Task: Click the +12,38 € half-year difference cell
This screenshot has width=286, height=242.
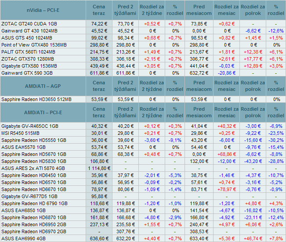Action: pyautogui.click(x=253, y=52)
